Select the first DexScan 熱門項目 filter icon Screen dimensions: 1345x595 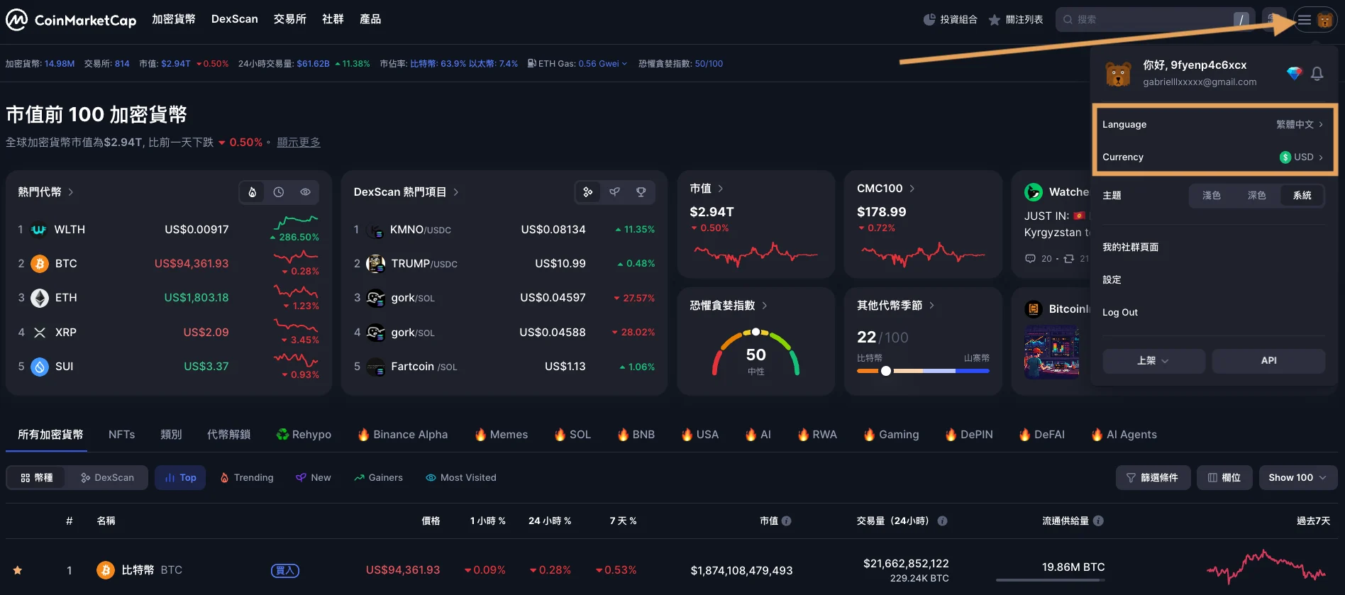pyautogui.click(x=588, y=192)
